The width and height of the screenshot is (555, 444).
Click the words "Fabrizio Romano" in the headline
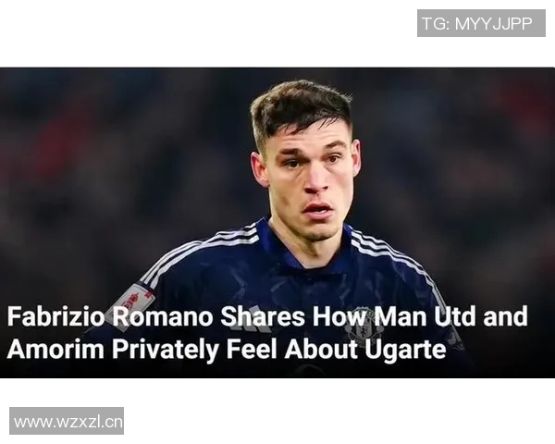(x=110, y=316)
